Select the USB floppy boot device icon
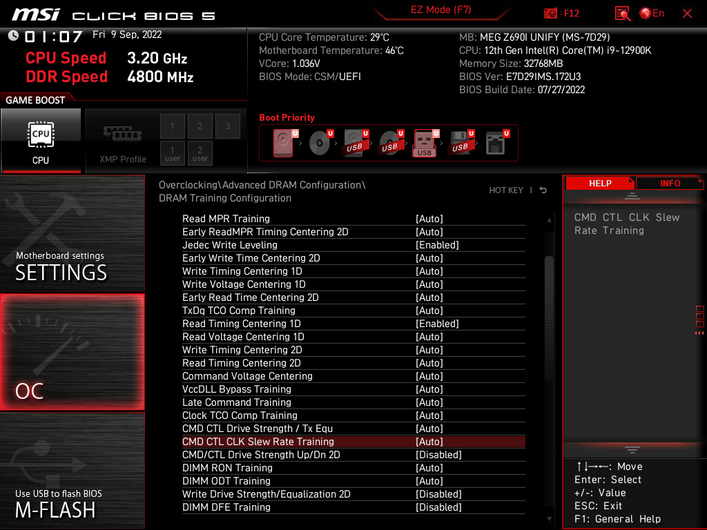 pyautogui.click(x=461, y=143)
